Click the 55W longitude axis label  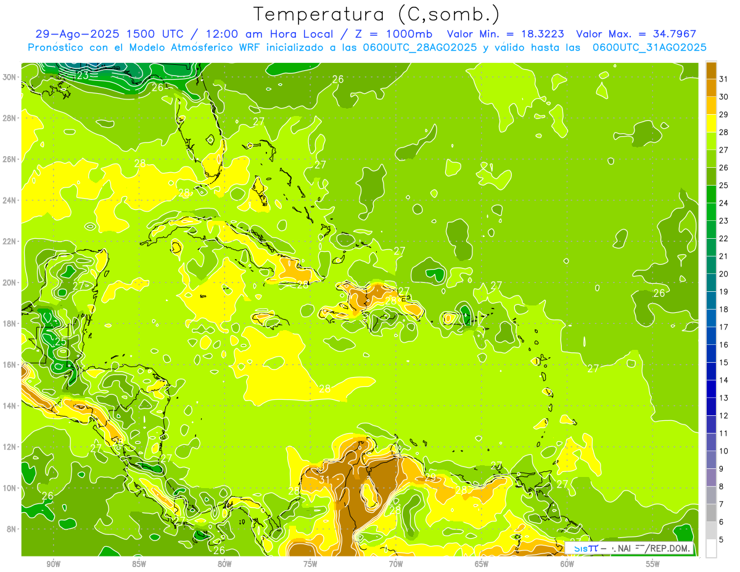coord(653,564)
